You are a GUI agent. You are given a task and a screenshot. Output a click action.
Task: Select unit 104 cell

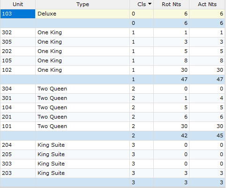pos(18,107)
